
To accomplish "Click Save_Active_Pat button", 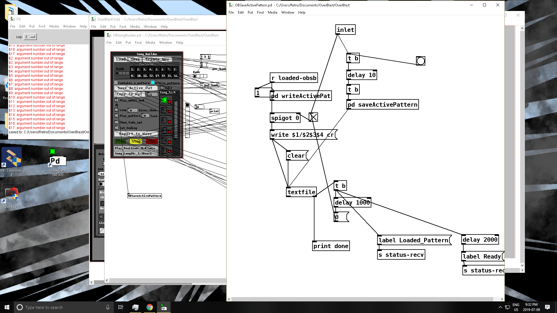I will (136, 88).
